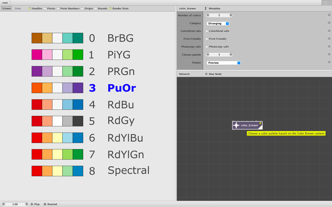Screen dimensions: 332x207
Task: Click the green swatch in RdYlGn row
Action: point(78,154)
